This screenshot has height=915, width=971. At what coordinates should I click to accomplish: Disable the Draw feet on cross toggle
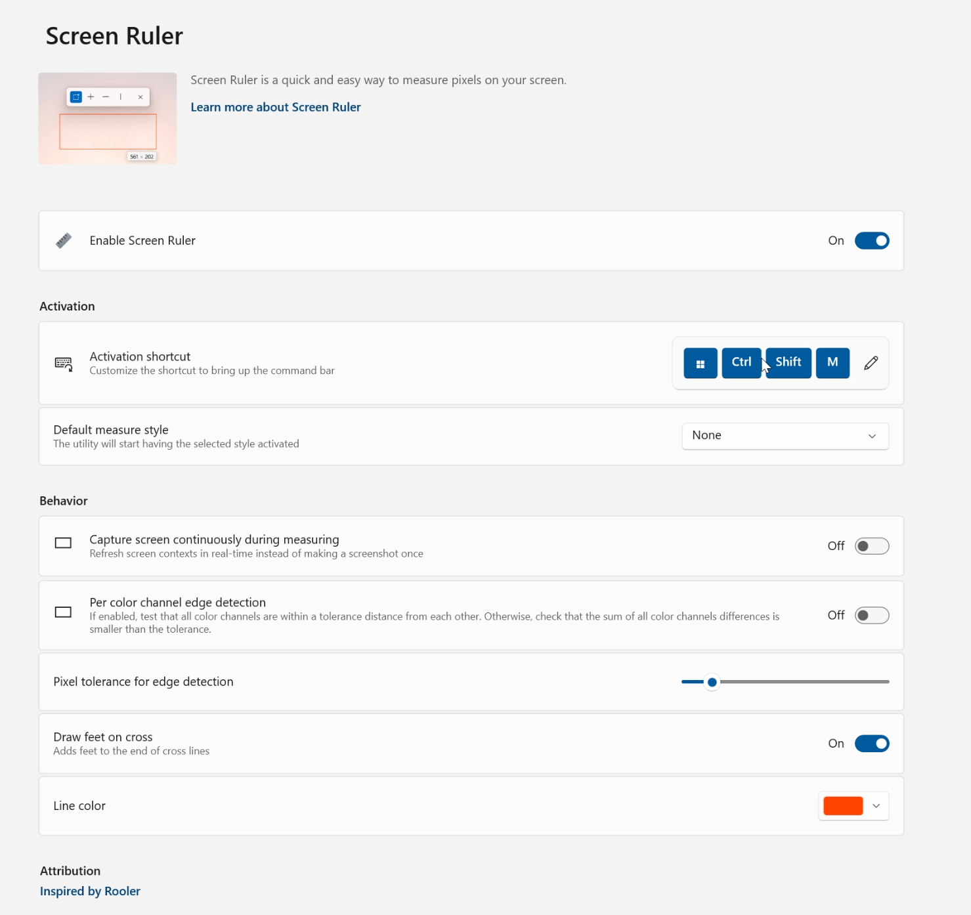pyautogui.click(x=872, y=744)
